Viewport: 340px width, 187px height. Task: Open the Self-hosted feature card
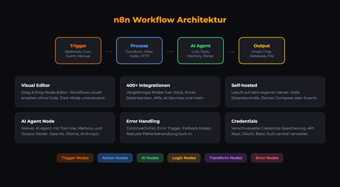[x=275, y=92]
